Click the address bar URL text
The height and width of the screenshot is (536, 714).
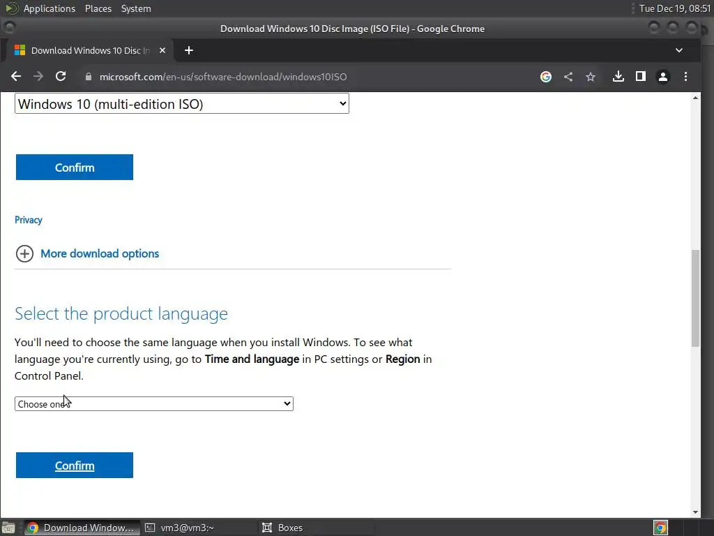pos(223,77)
